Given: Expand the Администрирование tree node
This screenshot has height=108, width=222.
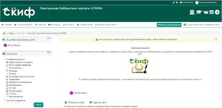Looking at the screenshot, I should pyautogui.click(x=5, y=100).
